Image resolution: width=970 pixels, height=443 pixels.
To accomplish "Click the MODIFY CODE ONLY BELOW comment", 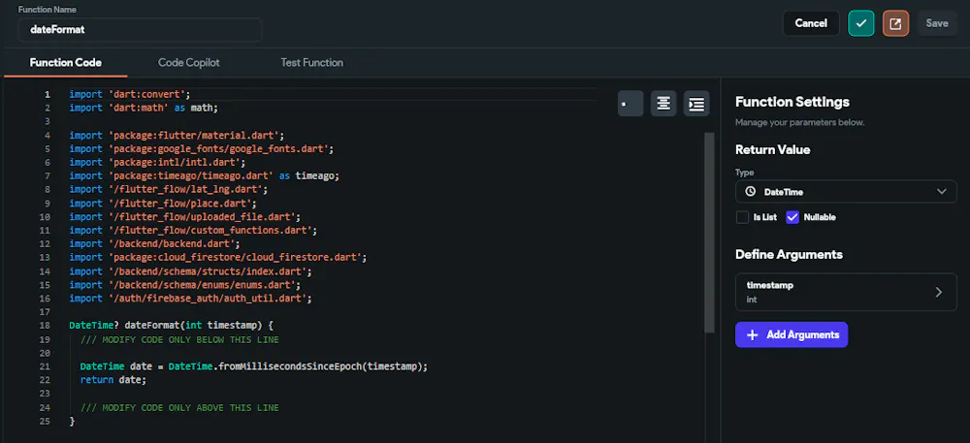I will click(180, 339).
